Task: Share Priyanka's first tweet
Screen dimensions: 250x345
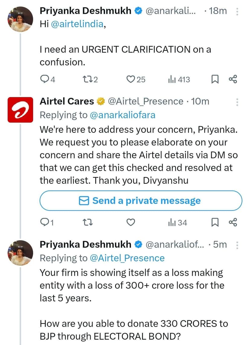Action: coord(233,79)
